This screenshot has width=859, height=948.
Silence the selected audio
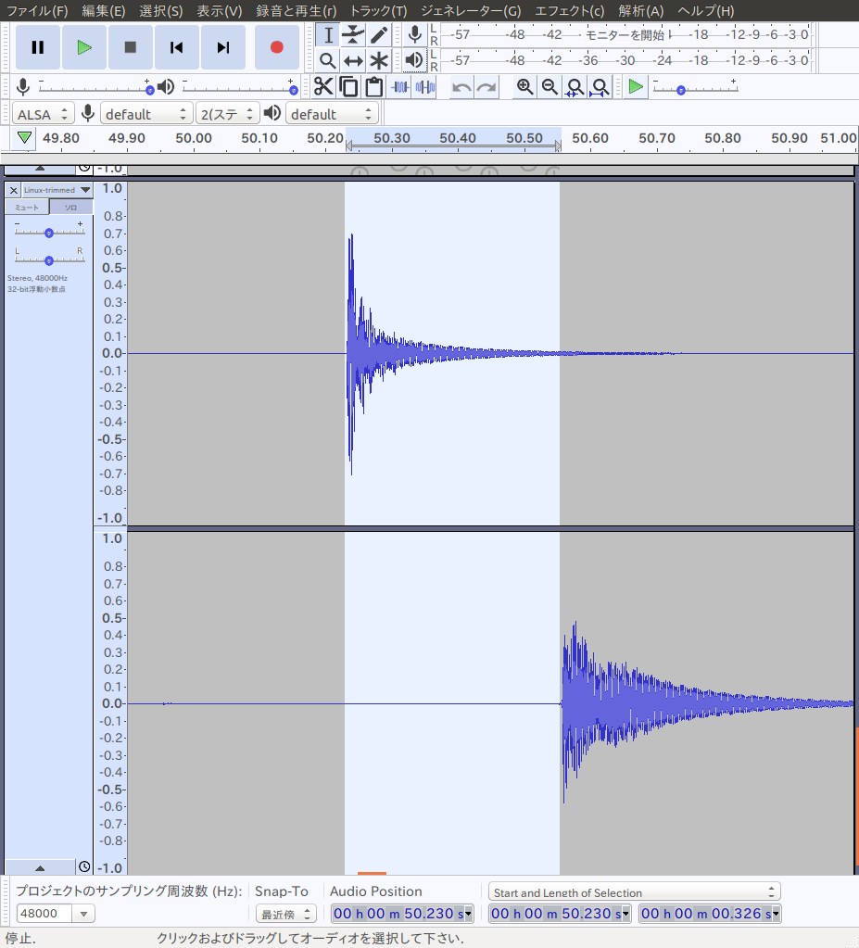(425, 87)
